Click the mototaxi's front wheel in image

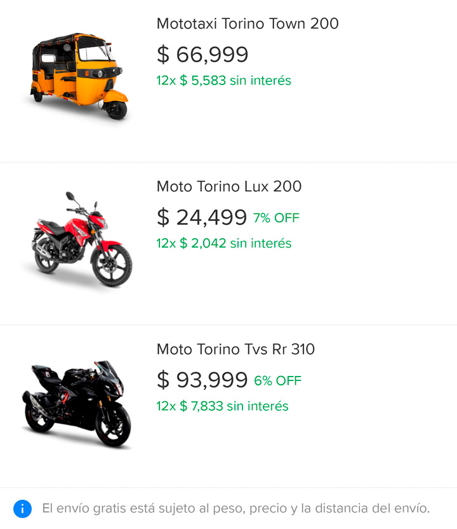pyautogui.click(x=116, y=109)
